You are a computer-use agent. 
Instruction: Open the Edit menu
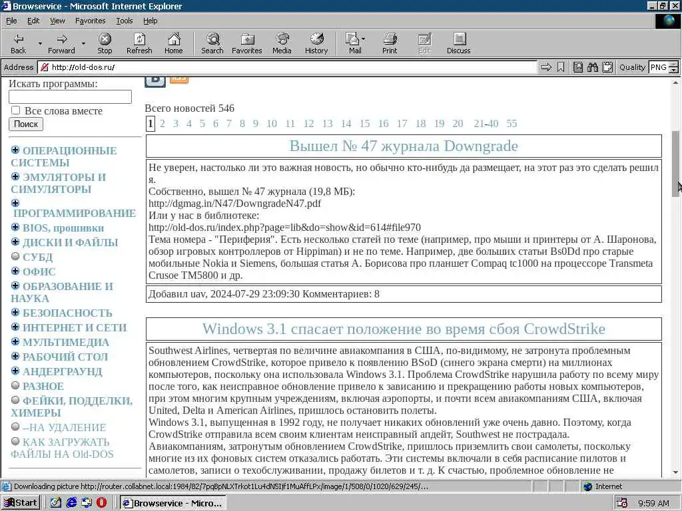(33, 21)
